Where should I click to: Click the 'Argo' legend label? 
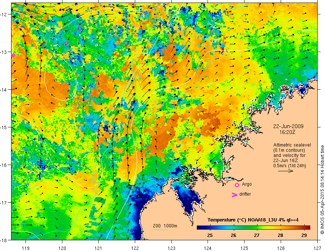click(x=247, y=184)
